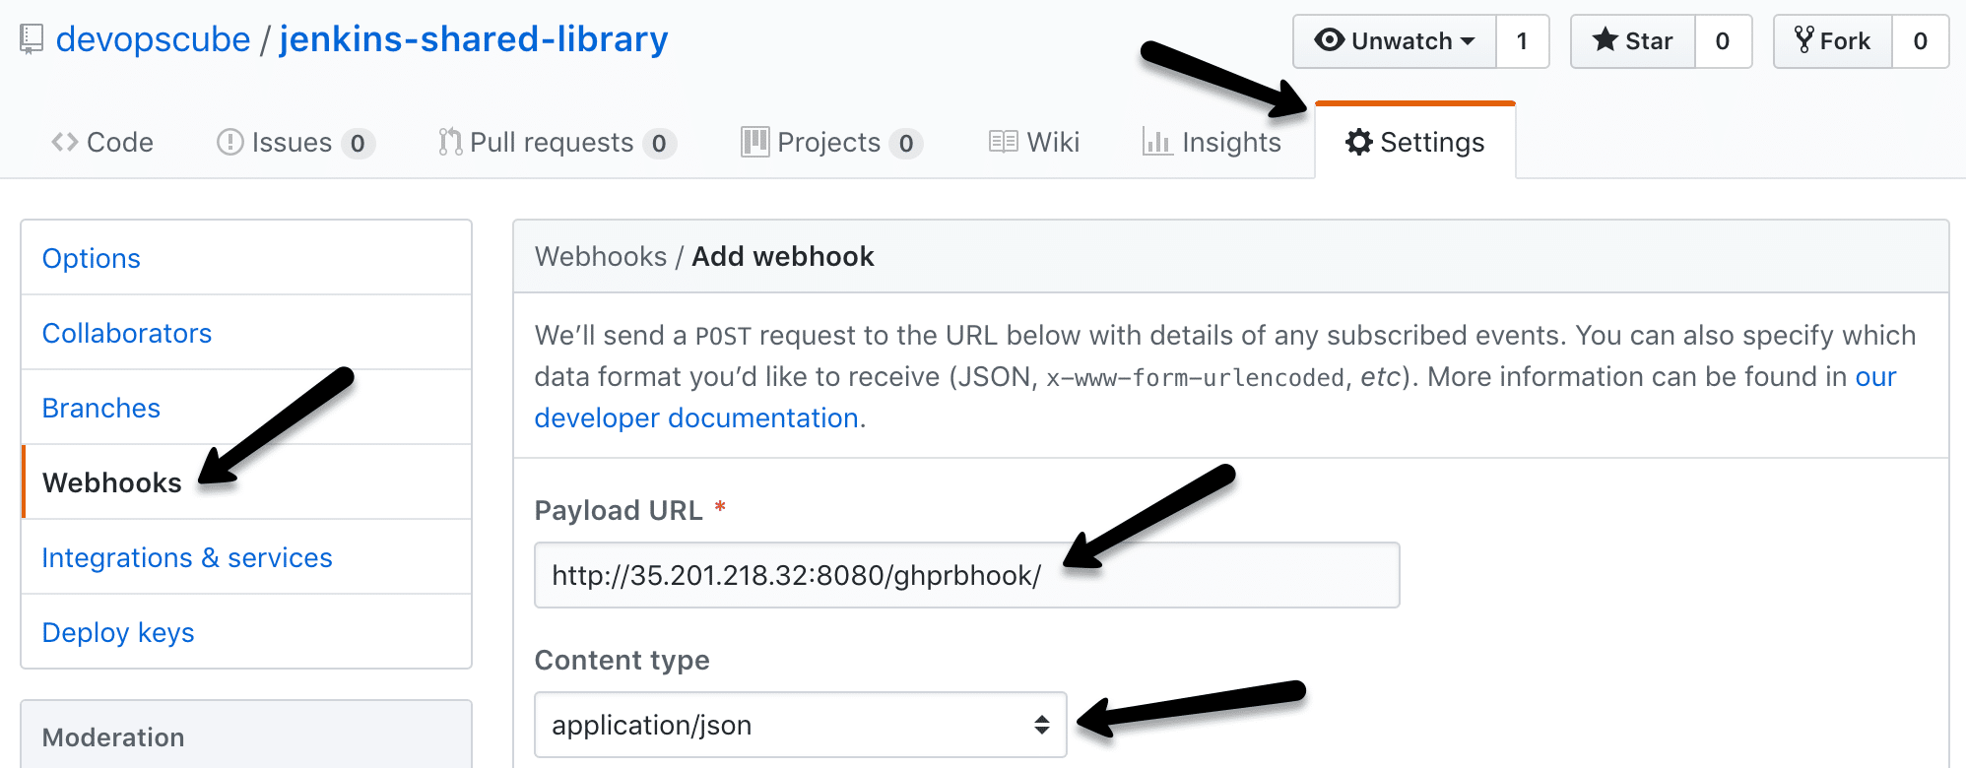Click the 'Payload URL' label
1966x768 pixels.
click(619, 510)
